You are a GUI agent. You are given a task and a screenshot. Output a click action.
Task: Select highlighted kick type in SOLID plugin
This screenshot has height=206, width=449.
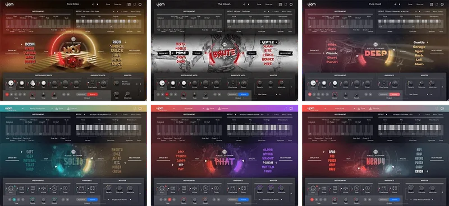click(15, 199)
